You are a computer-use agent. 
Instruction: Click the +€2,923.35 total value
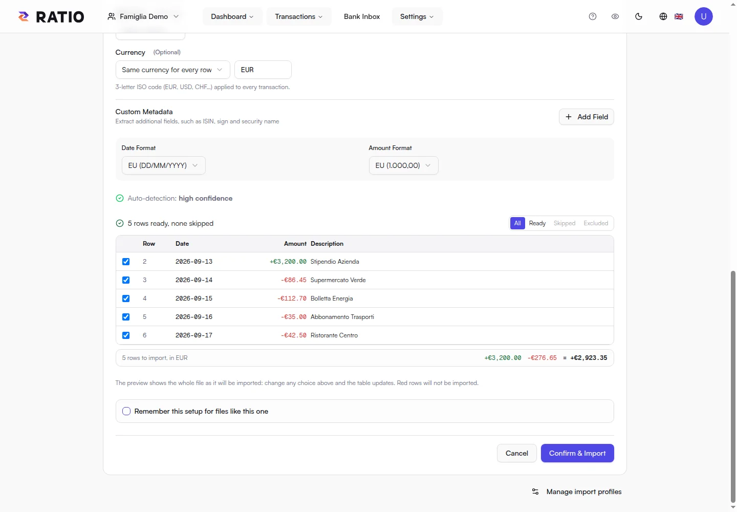point(589,358)
